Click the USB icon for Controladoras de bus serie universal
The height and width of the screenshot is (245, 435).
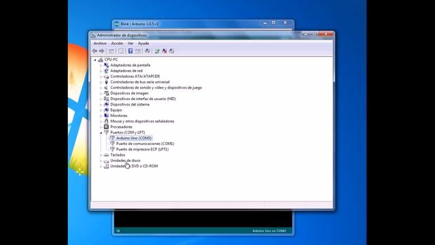coord(106,82)
